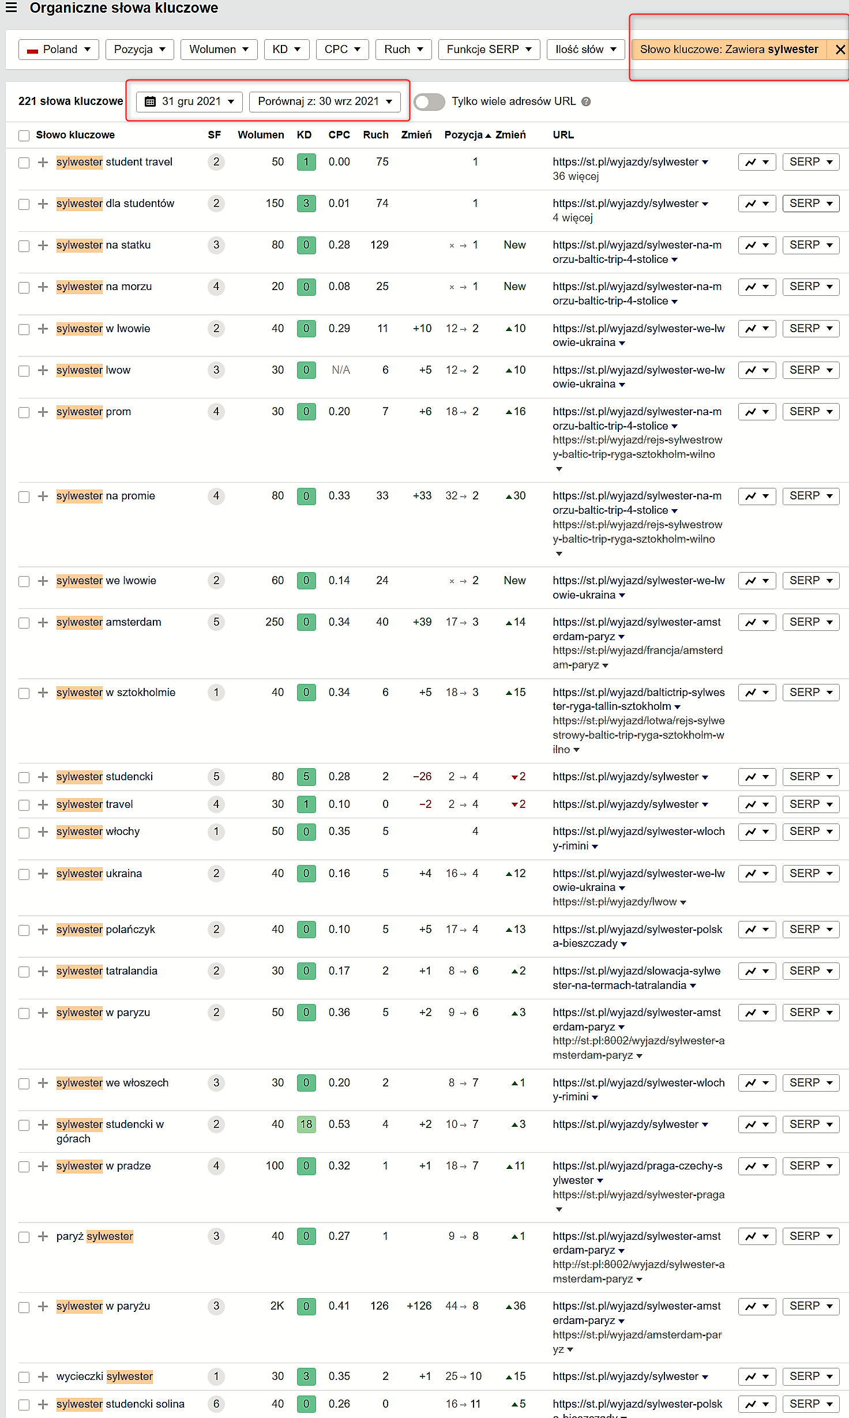Click plus icon next to 'sylwester w paryżu'
This screenshot has height=1418, width=849.
(43, 1307)
